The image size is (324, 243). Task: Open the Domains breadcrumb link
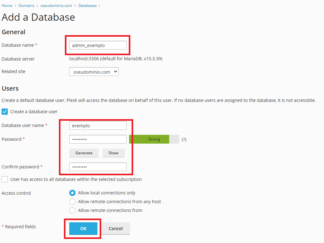click(x=26, y=6)
